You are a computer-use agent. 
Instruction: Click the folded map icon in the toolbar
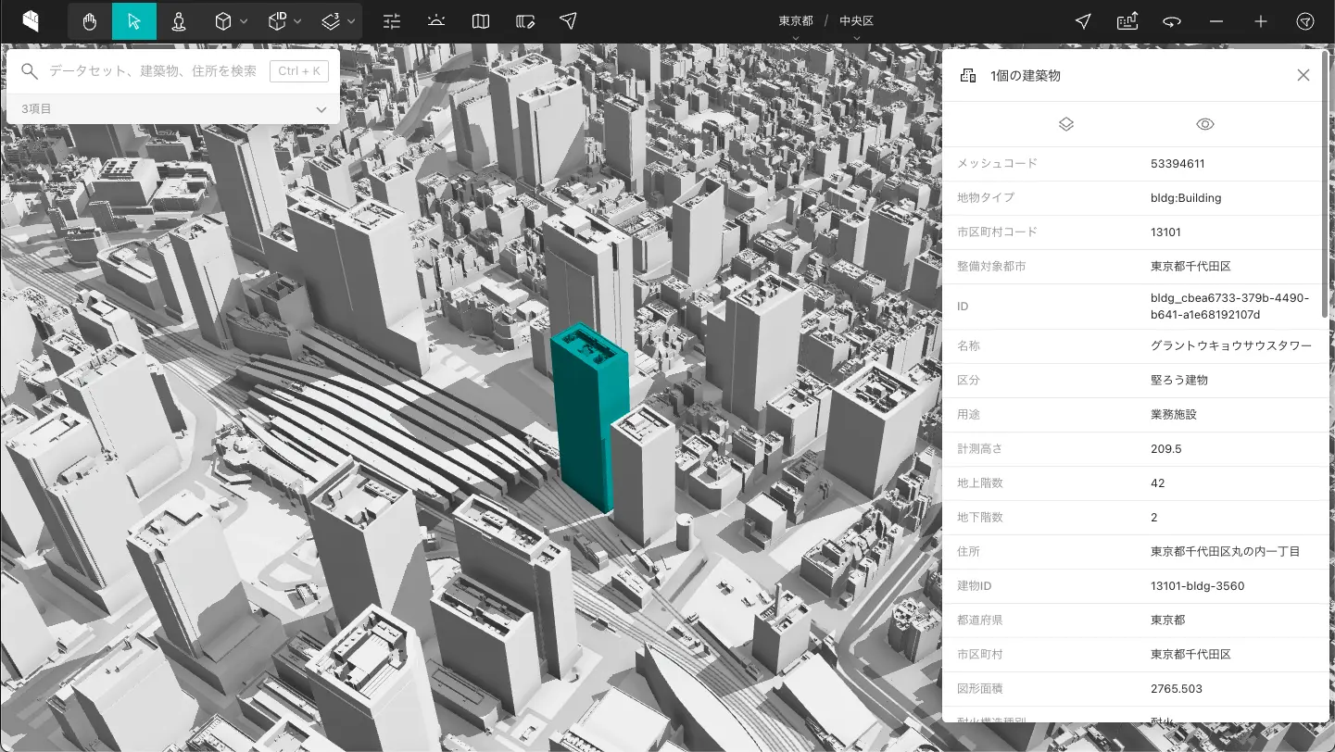coord(480,21)
